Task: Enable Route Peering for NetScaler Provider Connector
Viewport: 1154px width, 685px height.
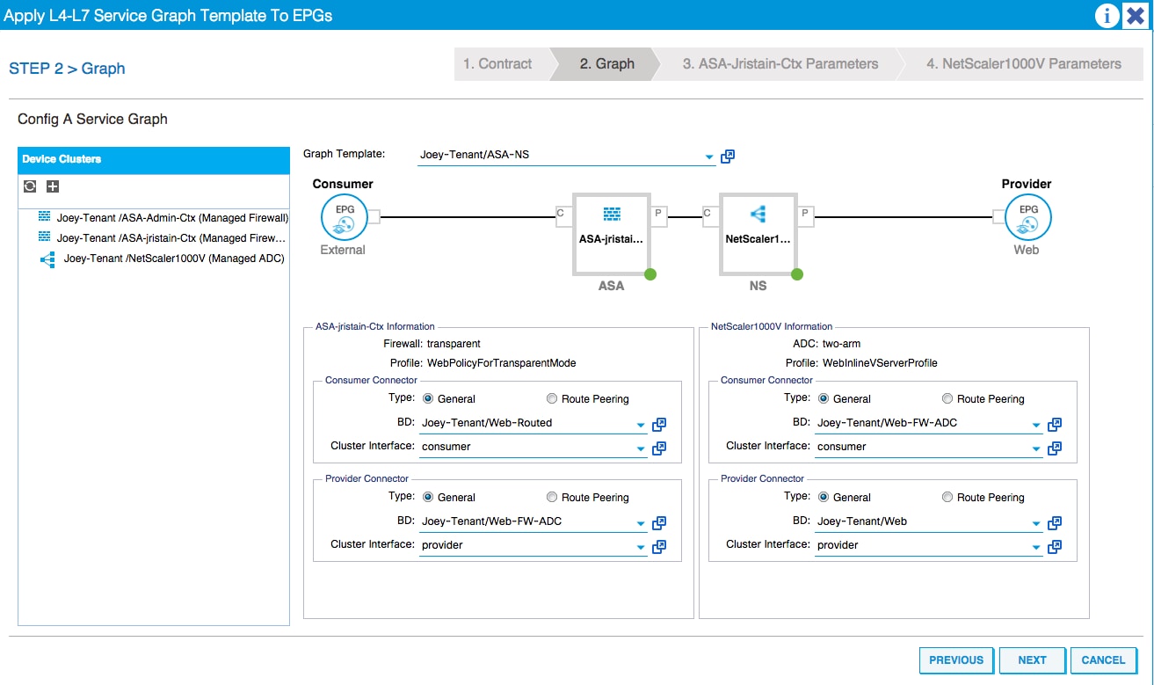Action: 947,497
